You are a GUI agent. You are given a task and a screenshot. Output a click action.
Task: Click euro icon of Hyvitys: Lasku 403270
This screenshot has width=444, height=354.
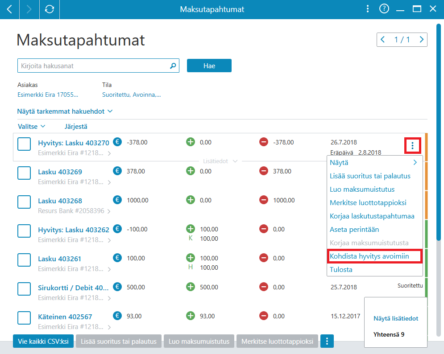[117, 142]
